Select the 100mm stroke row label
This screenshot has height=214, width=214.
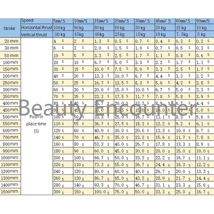10,62
